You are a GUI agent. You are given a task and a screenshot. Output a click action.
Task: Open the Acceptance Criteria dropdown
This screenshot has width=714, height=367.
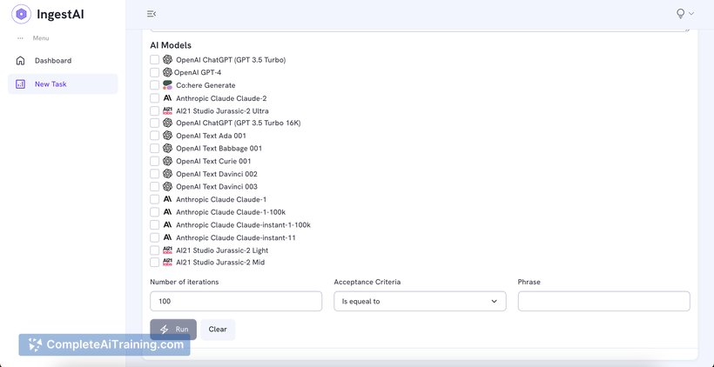[420, 301]
